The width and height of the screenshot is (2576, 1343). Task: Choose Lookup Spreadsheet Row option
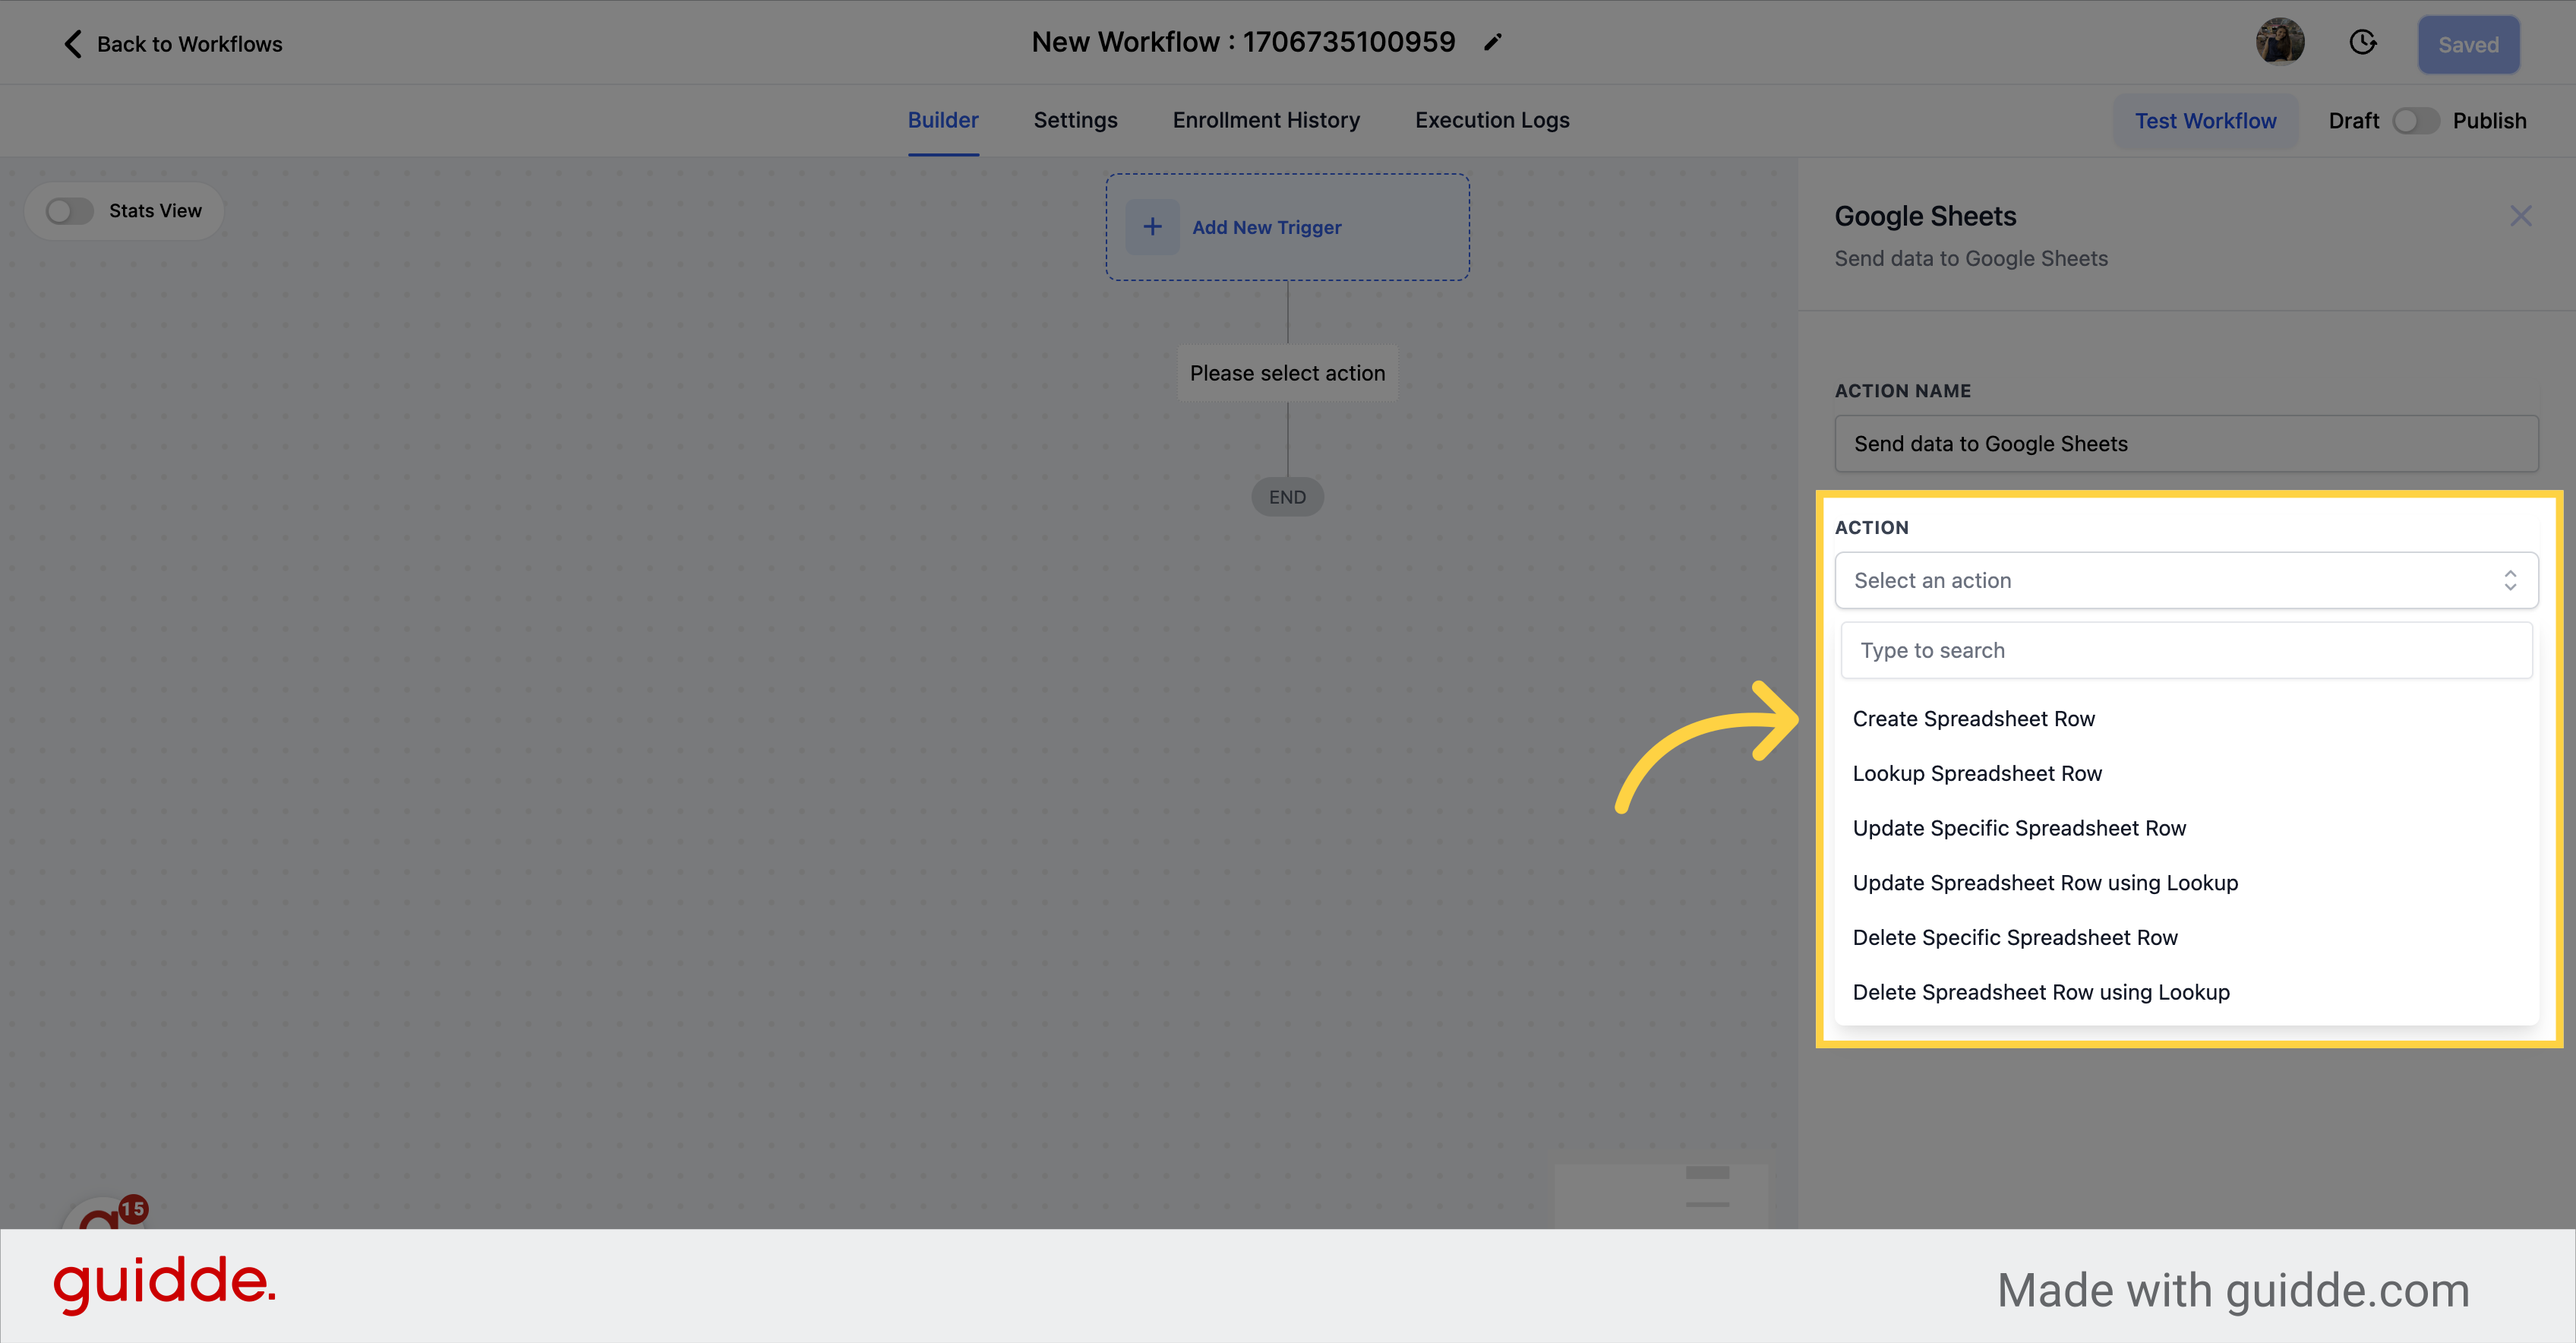[x=2186, y=773]
